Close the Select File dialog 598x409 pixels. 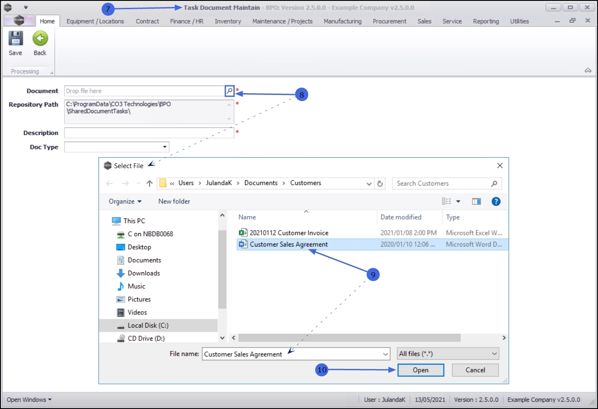500,166
